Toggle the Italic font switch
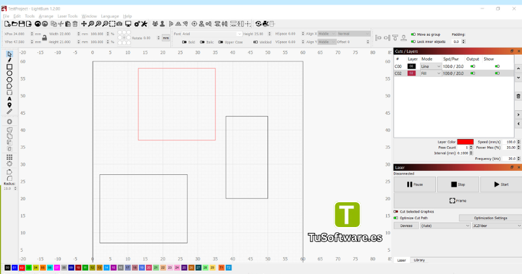This screenshot has width=522, height=274. click(x=202, y=42)
